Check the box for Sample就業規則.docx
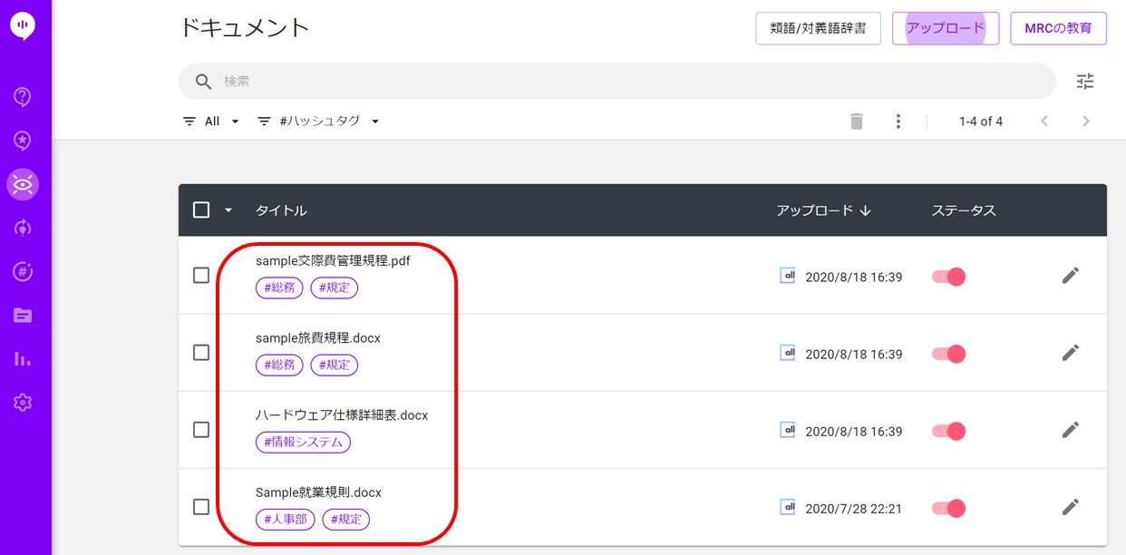The image size is (1126, 555). coord(201,507)
